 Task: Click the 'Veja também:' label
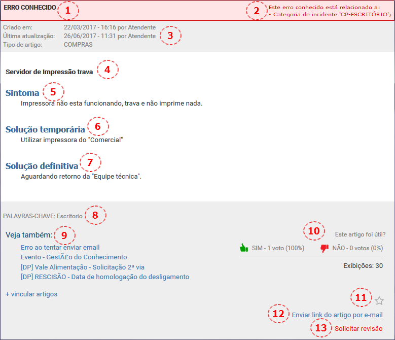29,235
